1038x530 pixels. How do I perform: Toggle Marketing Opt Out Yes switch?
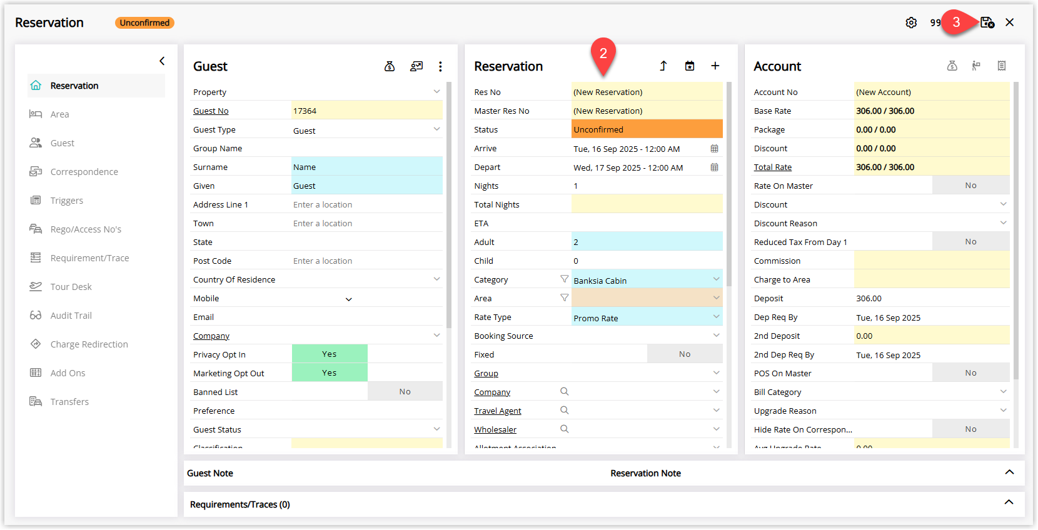(x=330, y=373)
